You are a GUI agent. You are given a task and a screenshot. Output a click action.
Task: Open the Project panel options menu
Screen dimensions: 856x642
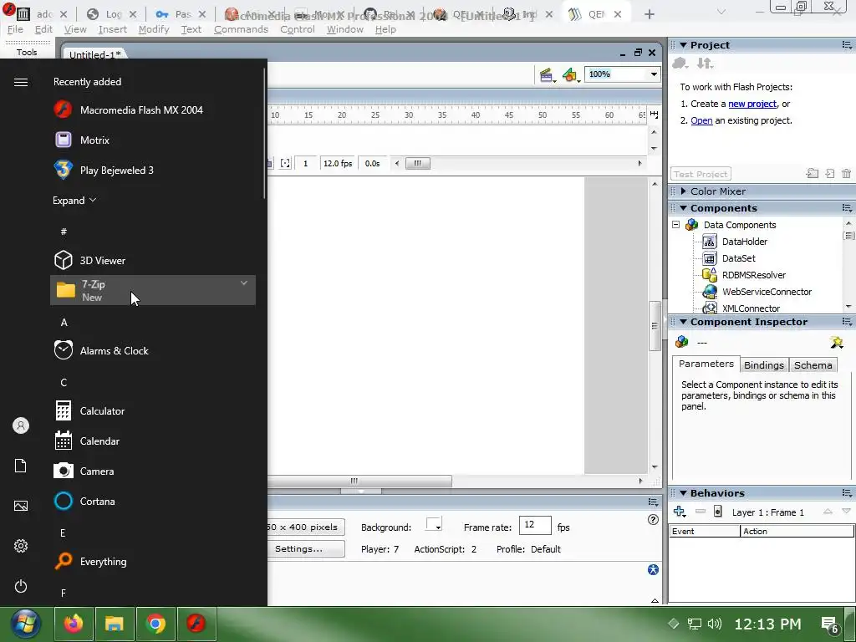click(847, 45)
